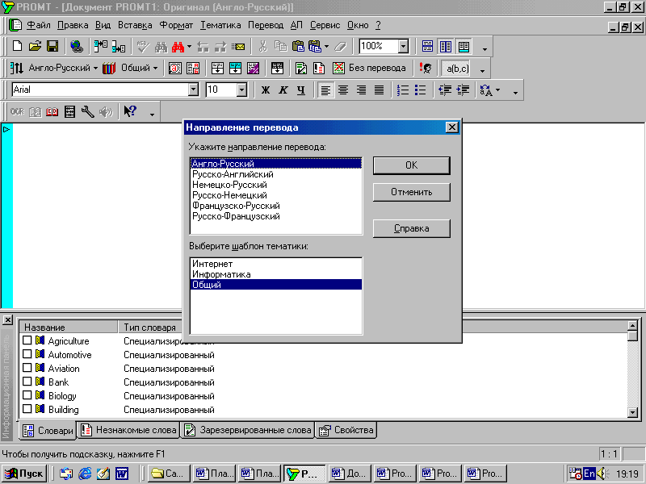Open the Перевод menu
Viewport: 646px width, 484px height.
point(266,25)
